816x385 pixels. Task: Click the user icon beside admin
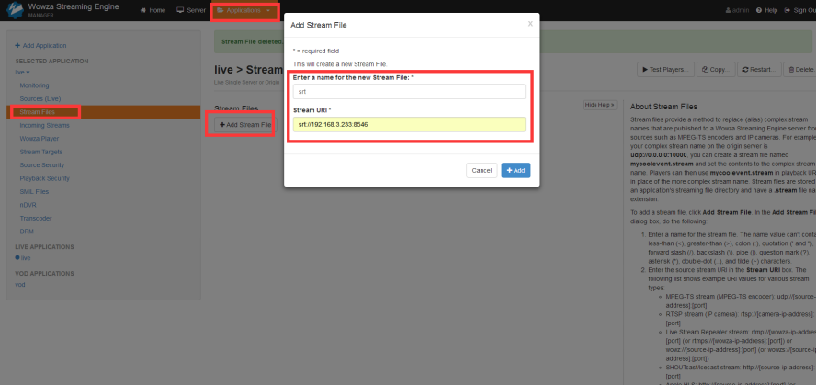728,10
